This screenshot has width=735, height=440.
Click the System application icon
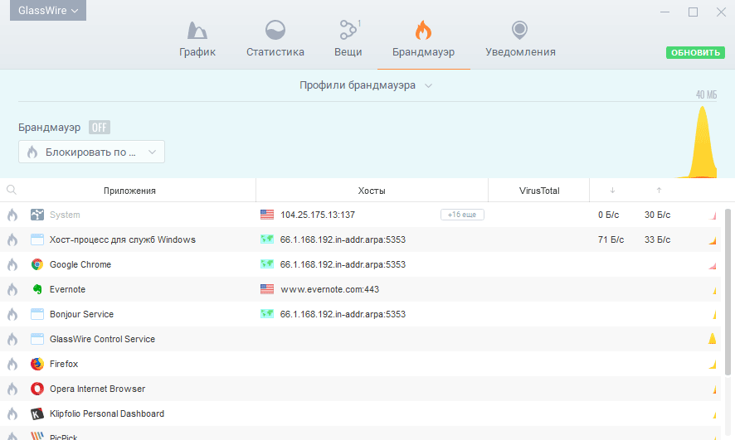point(37,215)
